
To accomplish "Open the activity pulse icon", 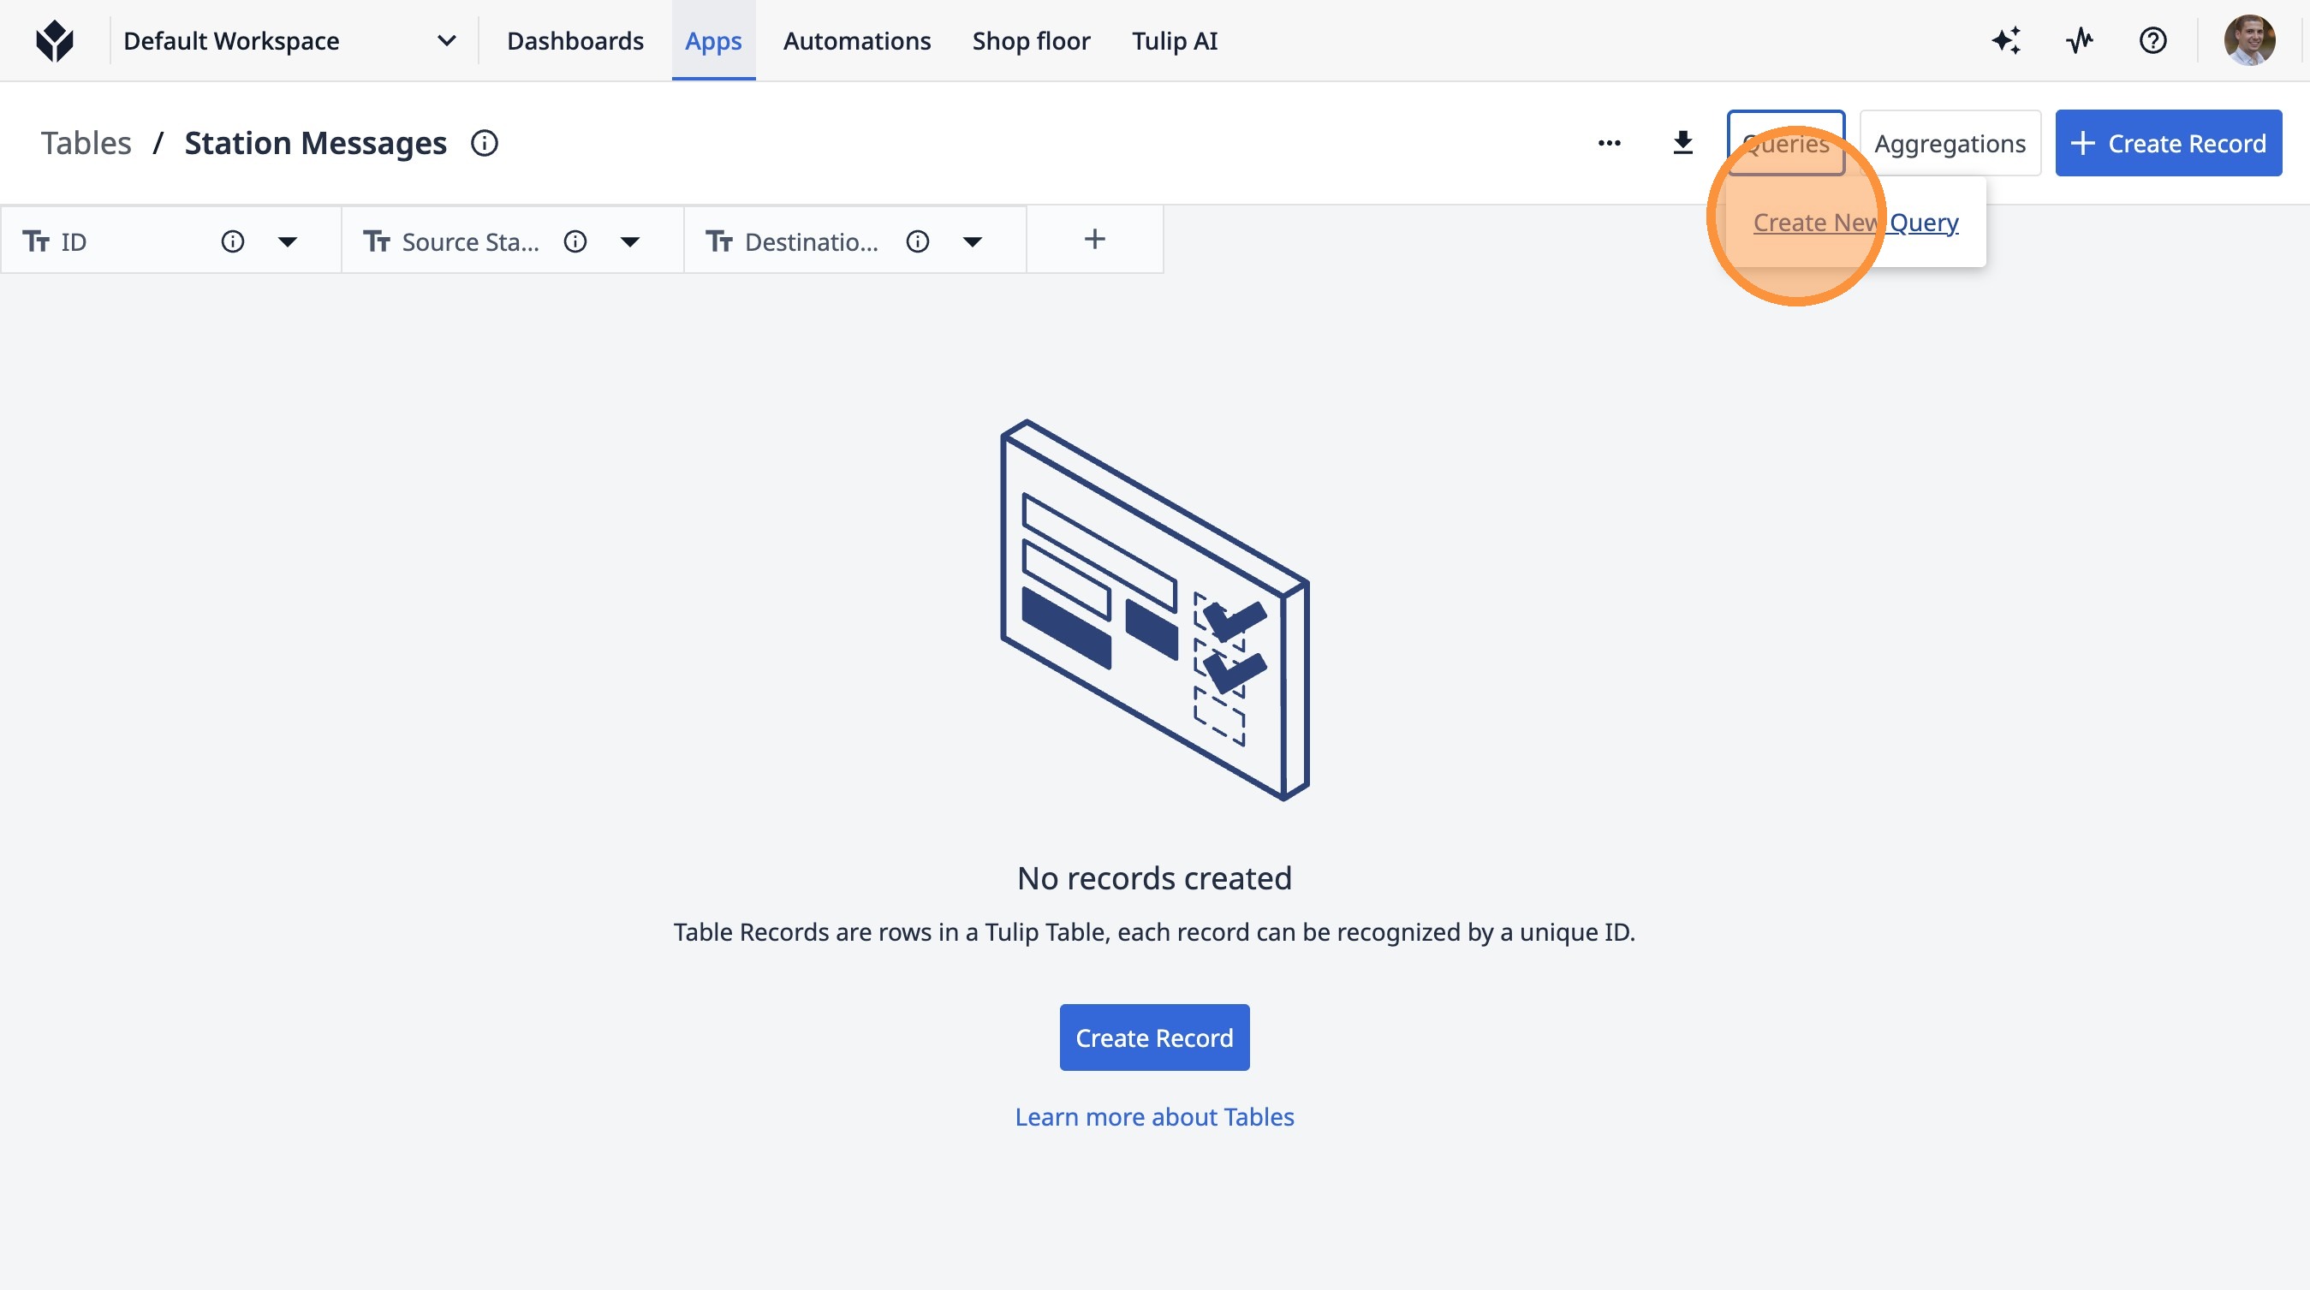I will 2080,41.
